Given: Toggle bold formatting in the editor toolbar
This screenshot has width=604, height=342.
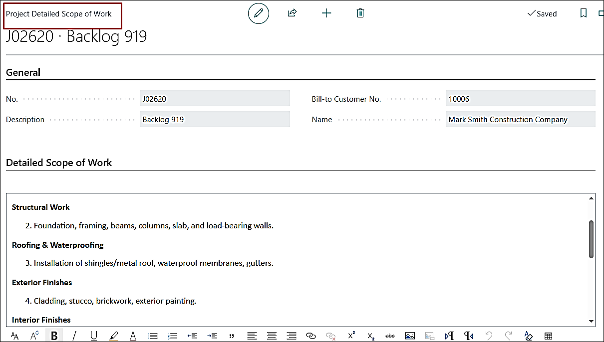Looking at the screenshot, I should [54, 336].
